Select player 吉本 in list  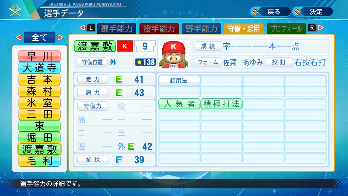click(39, 79)
